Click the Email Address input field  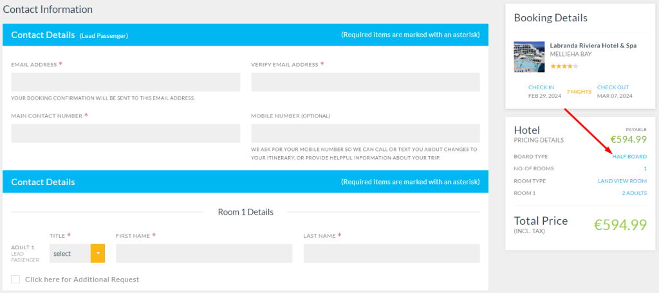tap(125, 82)
